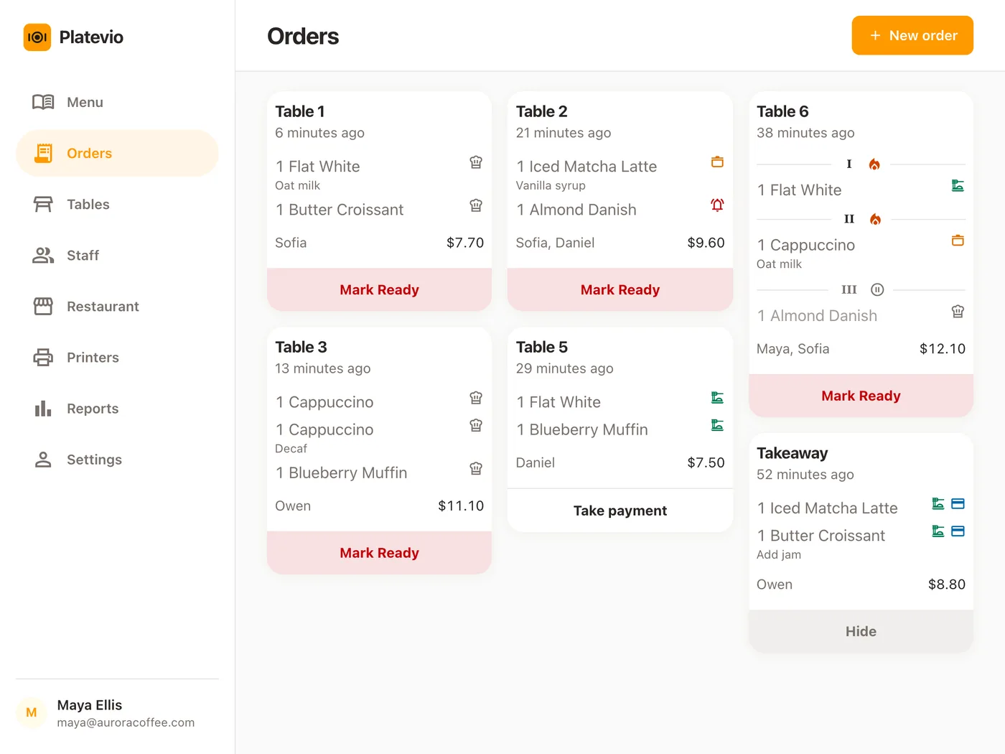
Task: Take payment for Table 5
Action: 620,511
